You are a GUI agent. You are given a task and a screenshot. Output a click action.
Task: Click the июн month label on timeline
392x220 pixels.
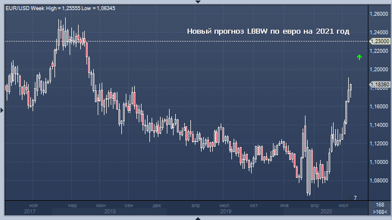(101, 205)
